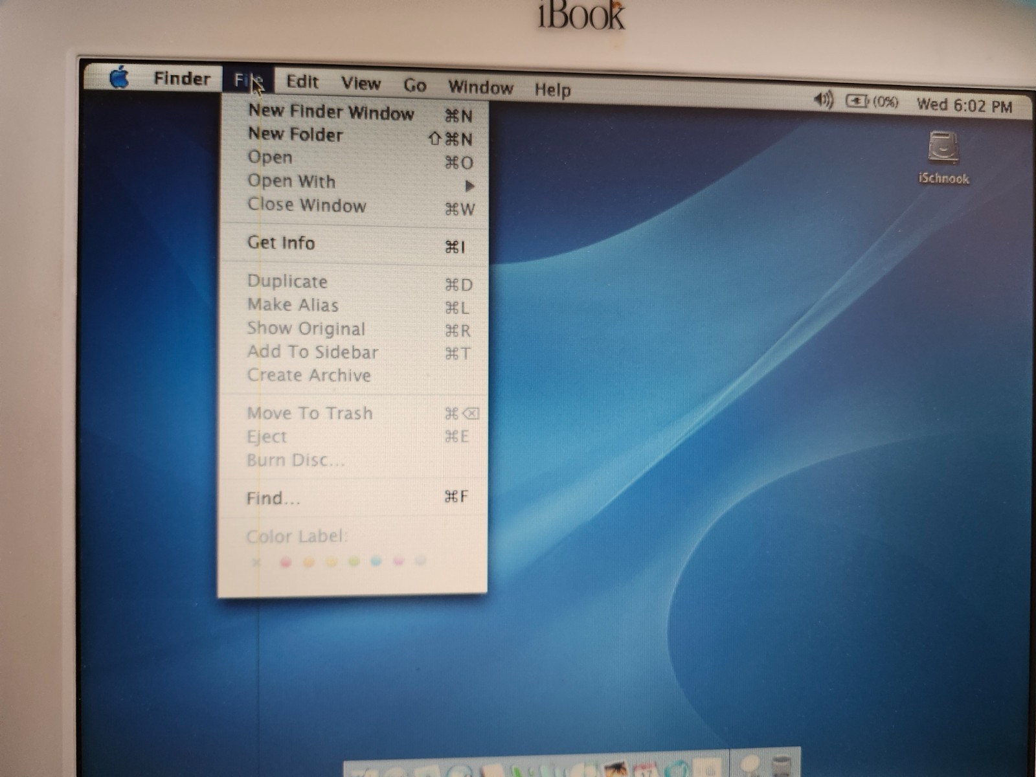Screen dimensions: 1036x777
Task: Choose Burn Disc…
Action: (x=354, y=460)
